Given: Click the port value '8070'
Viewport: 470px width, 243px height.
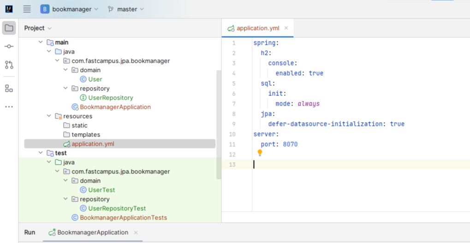Looking at the screenshot, I should (x=290, y=144).
